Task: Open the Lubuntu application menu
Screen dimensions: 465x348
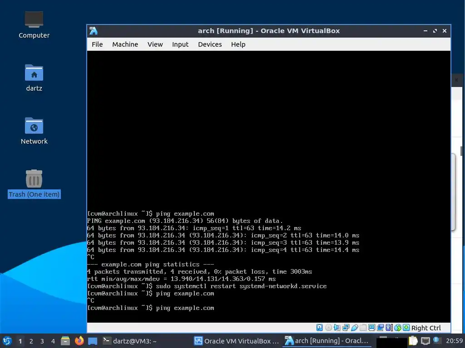Action: click(x=7, y=341)
